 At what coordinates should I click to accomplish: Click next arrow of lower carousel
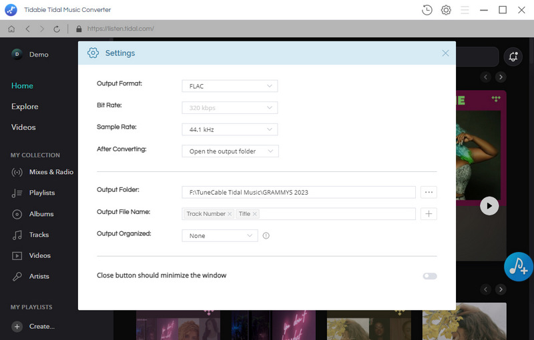coord(501,290)
